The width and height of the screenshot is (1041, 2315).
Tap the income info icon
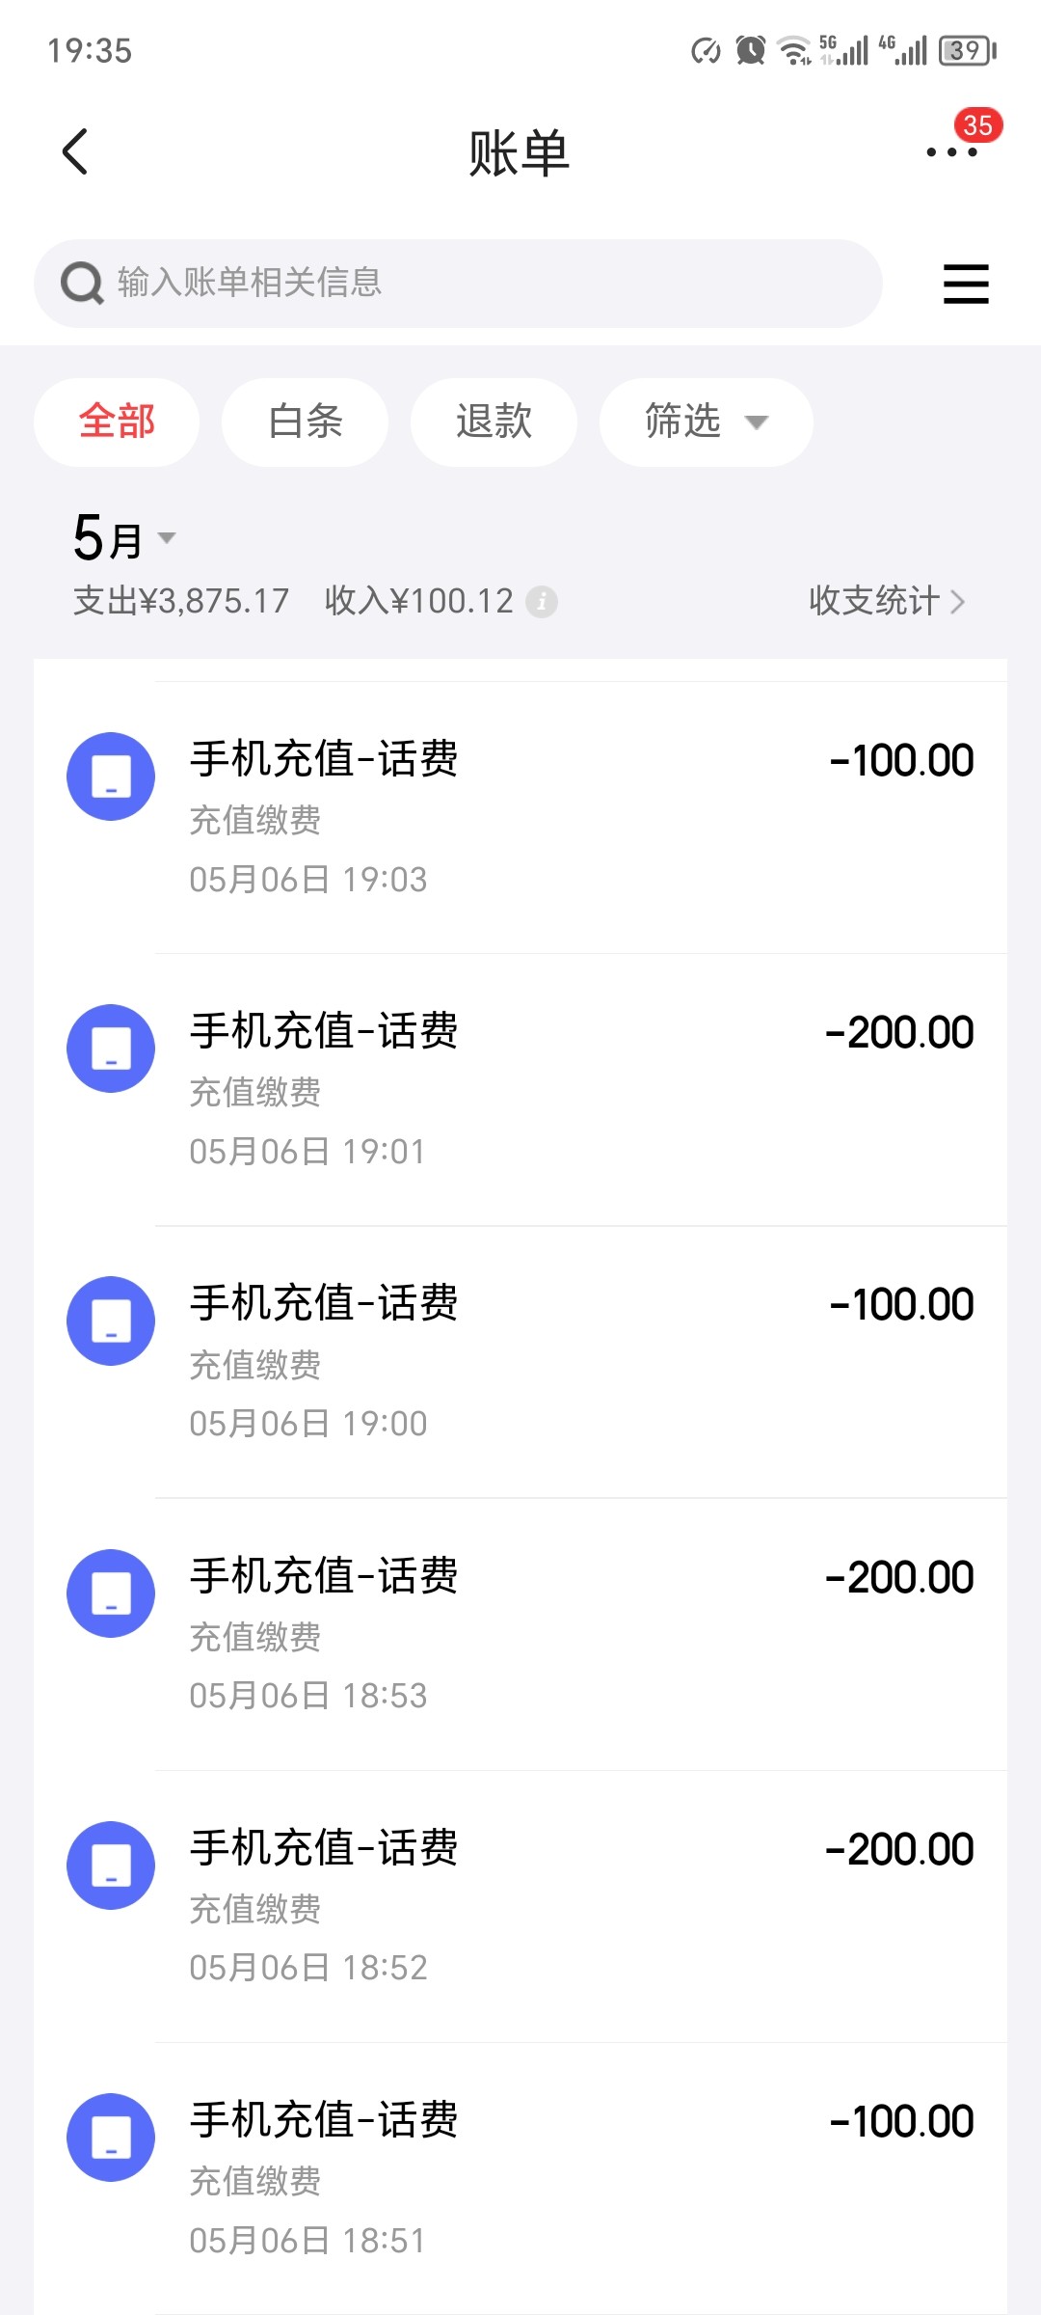542,602
